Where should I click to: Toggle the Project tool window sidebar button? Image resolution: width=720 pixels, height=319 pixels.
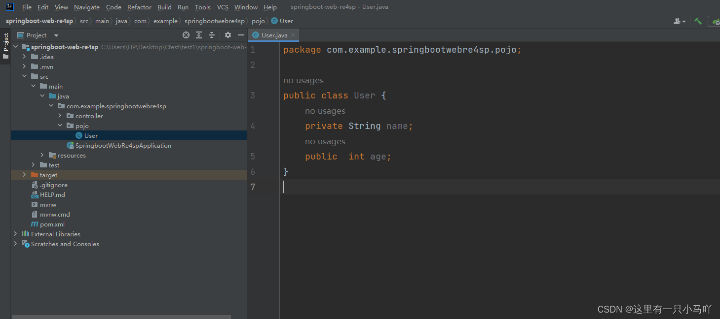(5, 45)
